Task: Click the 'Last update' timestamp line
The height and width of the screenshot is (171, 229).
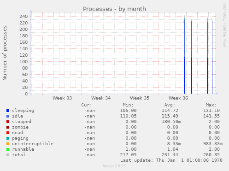Action: 171,160
